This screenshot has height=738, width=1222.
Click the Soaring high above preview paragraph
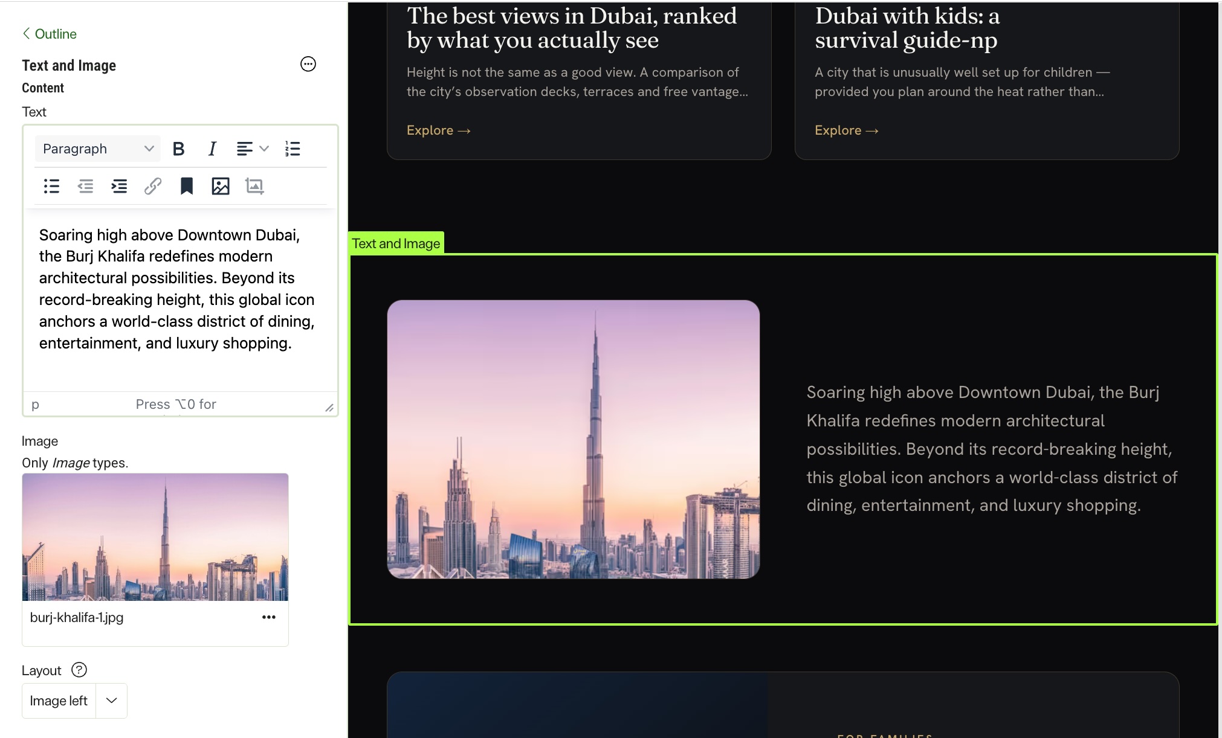pyautogui.click(x=992, y=449)
